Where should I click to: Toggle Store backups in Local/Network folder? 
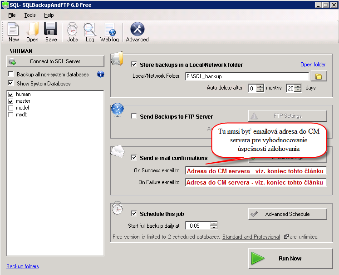134,64
